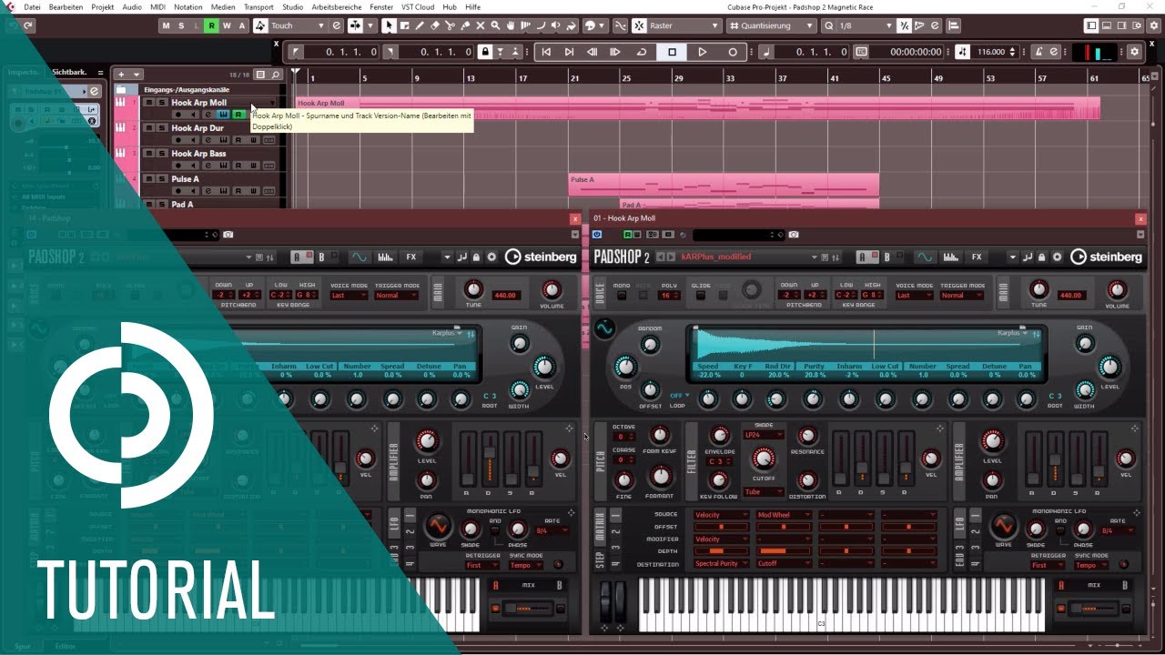Go to previous marker in transport

click(546, 52)
